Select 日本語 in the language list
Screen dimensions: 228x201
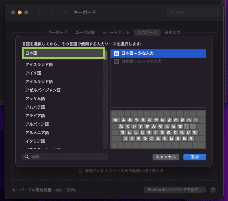pos(63,53)
